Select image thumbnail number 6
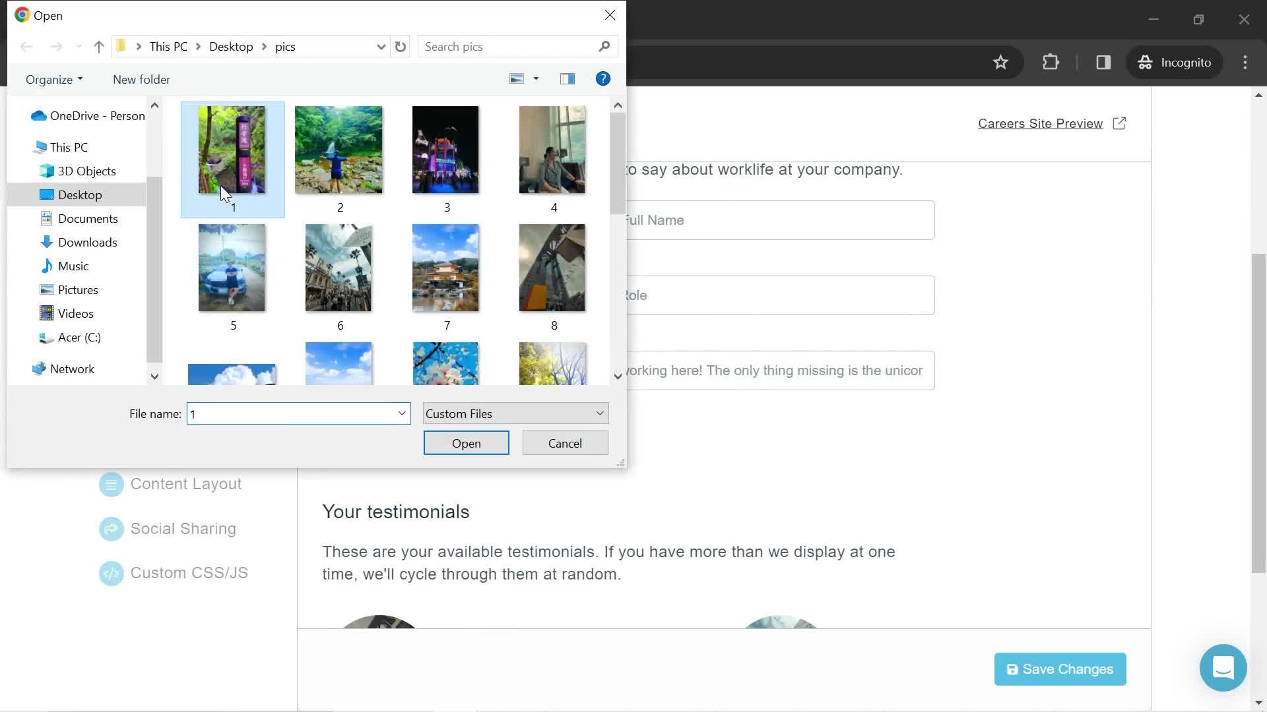The height and width of the screenshot is (712, 1267). (x=339, y=267)
